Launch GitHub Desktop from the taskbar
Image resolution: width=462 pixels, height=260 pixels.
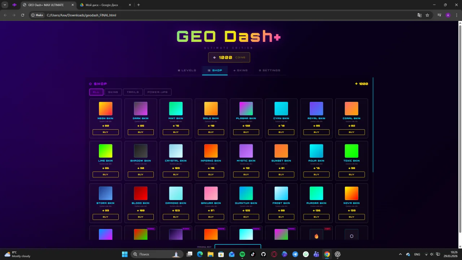point(263,254)
